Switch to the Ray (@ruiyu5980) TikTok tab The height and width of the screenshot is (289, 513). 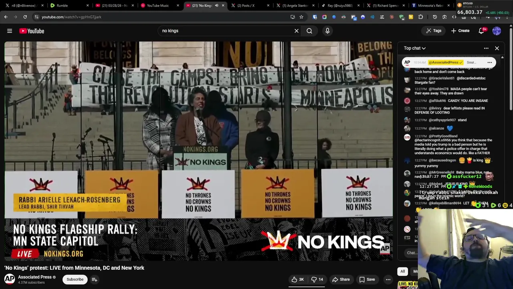click(340, 6)
